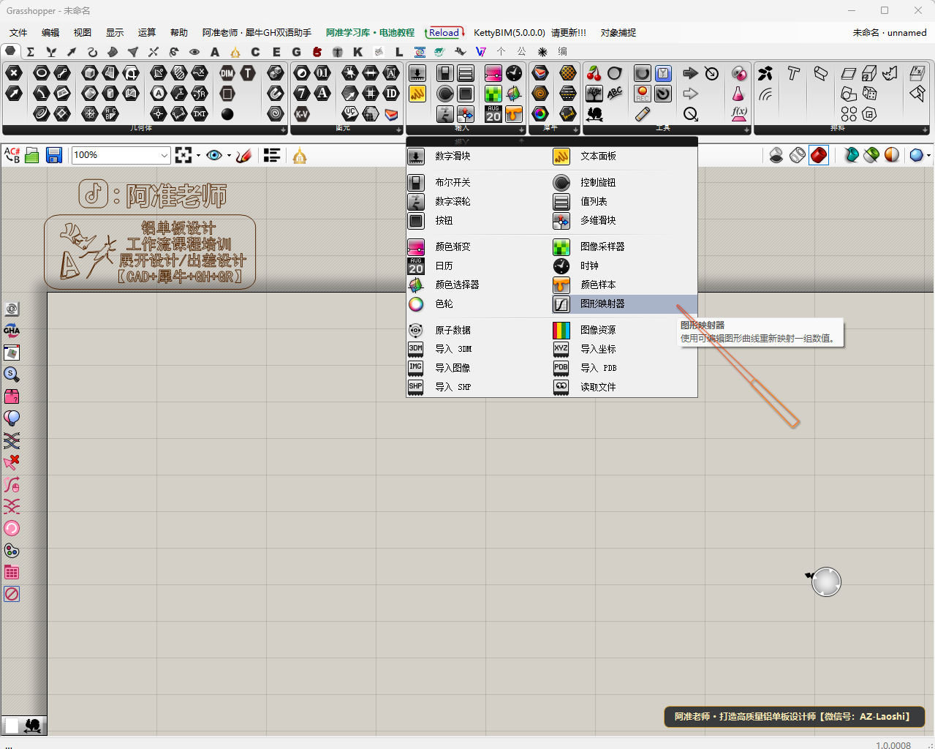Viewport: 935px width, 749px height.
Task: Open the 文件 menu
Action: (x=18, y=33)
